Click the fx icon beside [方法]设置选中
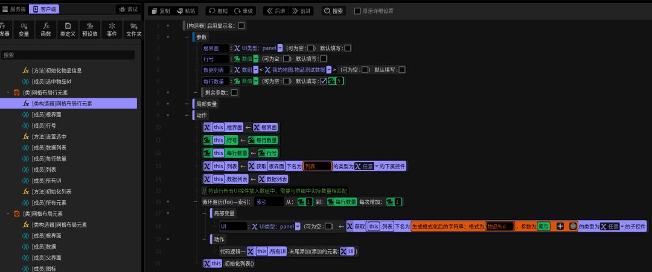The image size is (652, 272). [26, 137]
